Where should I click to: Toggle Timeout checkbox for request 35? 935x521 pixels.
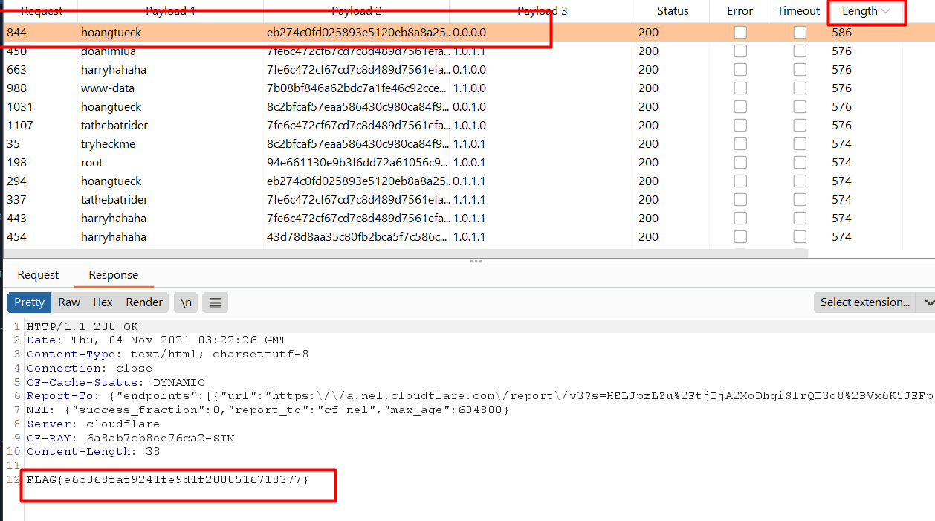[800, 144]
